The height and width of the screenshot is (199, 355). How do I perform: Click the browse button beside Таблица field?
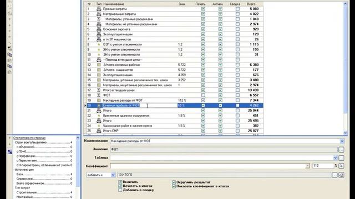coord(341,158)
